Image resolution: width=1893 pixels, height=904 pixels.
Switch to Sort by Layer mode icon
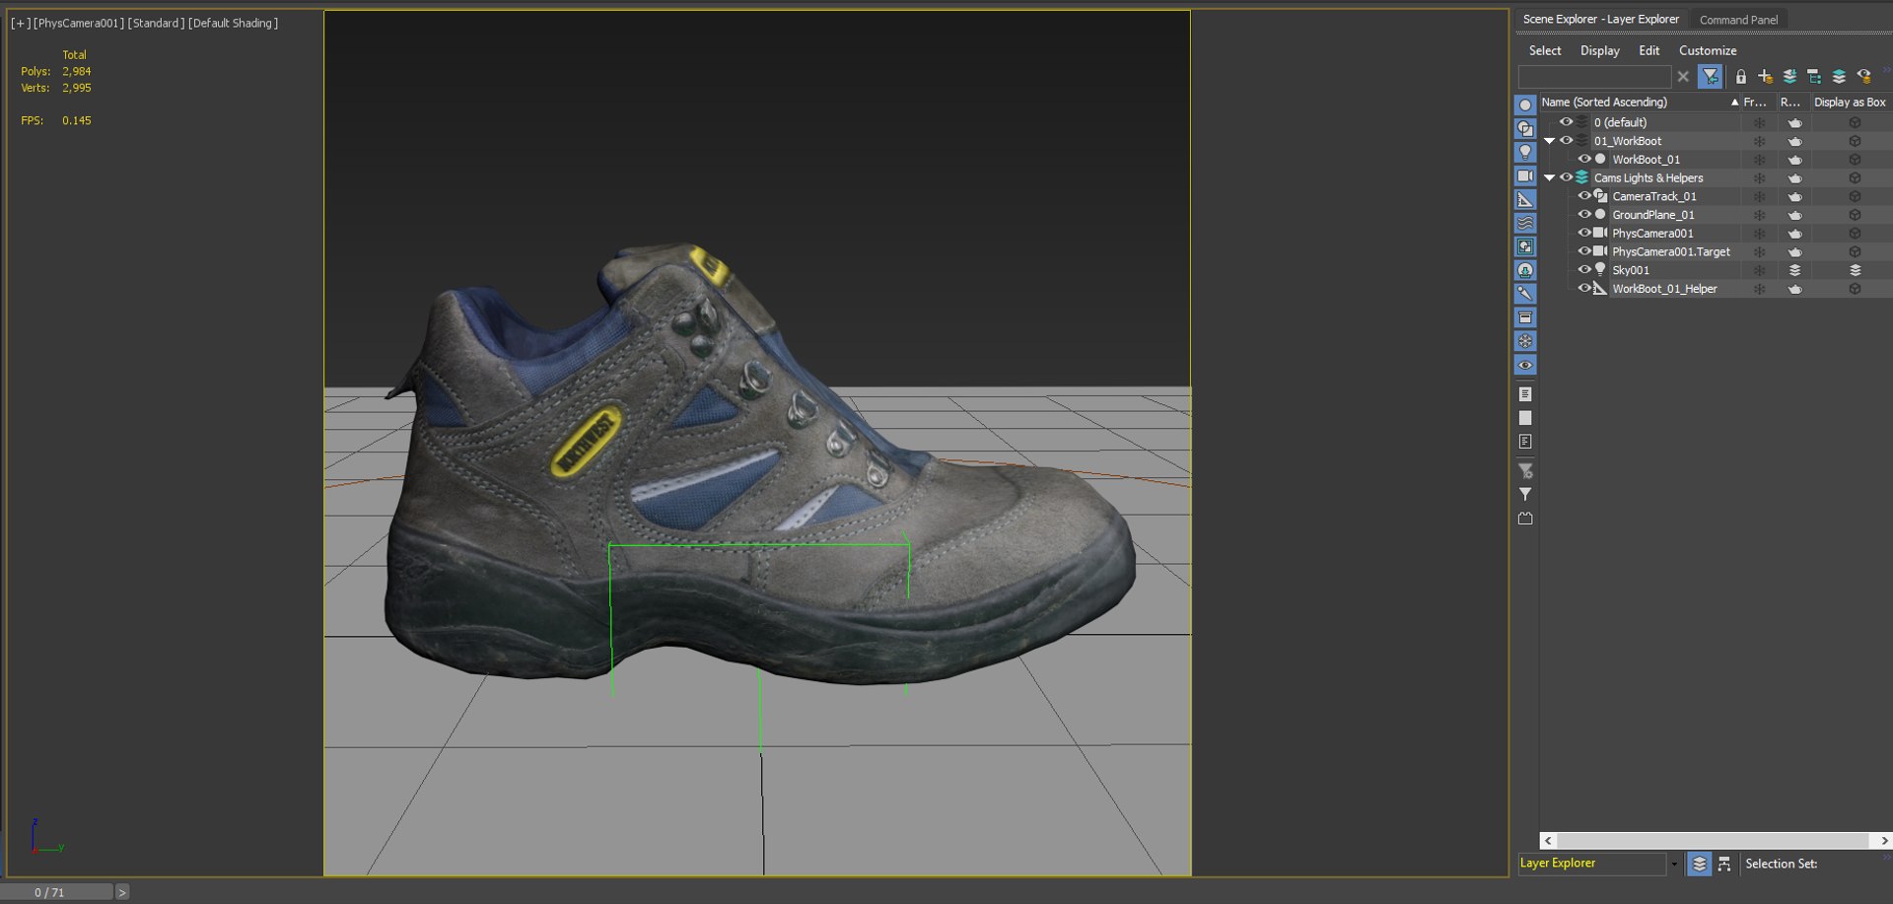tap(1700, 864)
